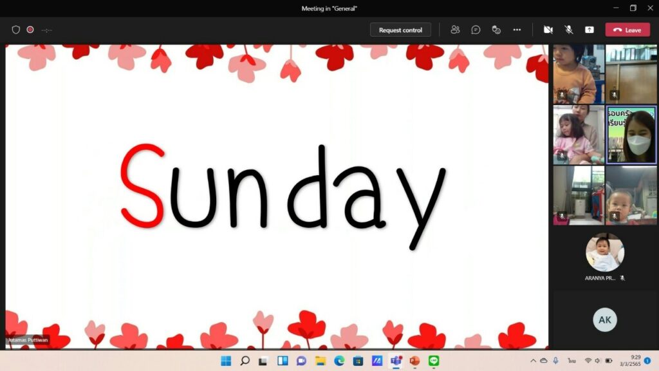Open volume control from system tray
659x371 pixels.
(598, 361)
